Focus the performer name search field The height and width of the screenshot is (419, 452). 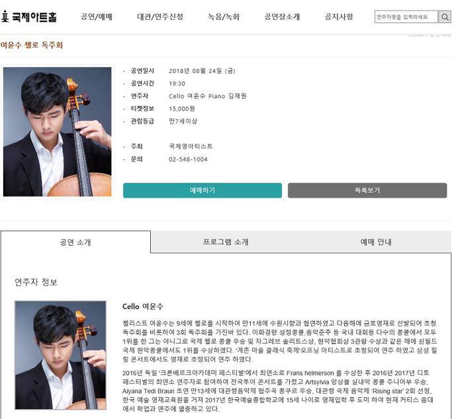point(406,17)
